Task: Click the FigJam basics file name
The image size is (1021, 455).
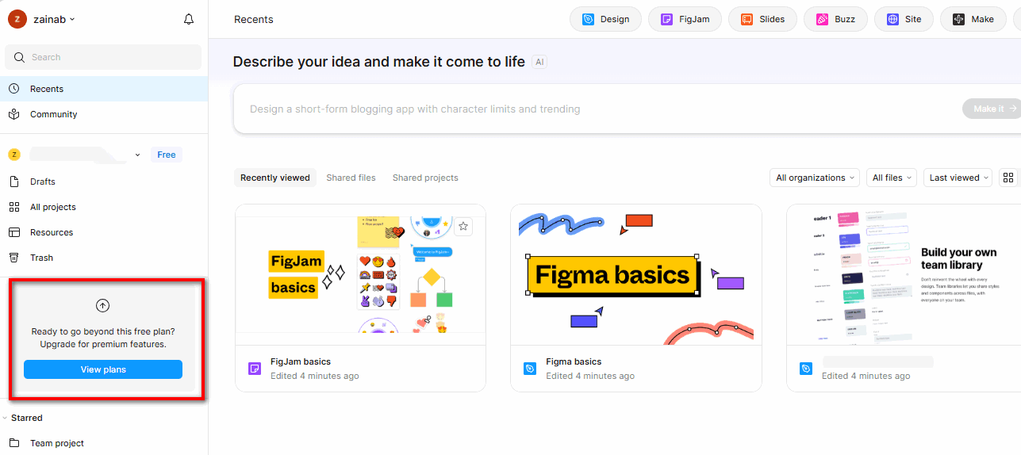Action: point(301,361)
